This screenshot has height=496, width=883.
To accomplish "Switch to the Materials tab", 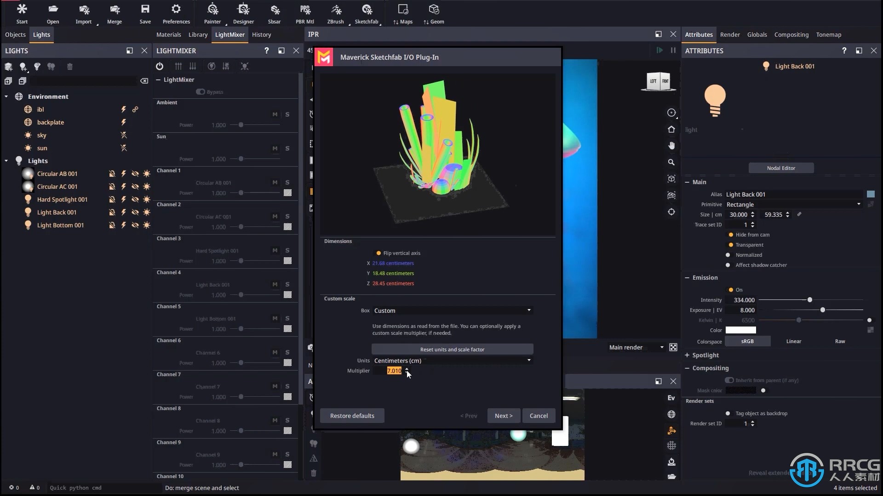I will (x=169, y=34).
